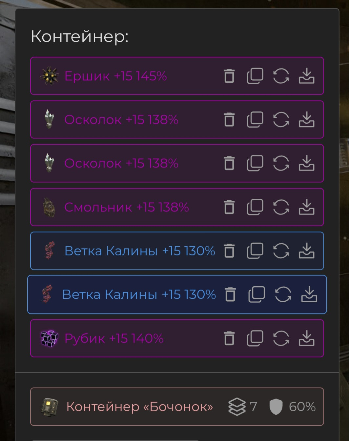Image resolution: width=349 pixels, height=441 pixels.
Task: Delete the Рубик +15 140% artifact
Action: tap(229, 338)
